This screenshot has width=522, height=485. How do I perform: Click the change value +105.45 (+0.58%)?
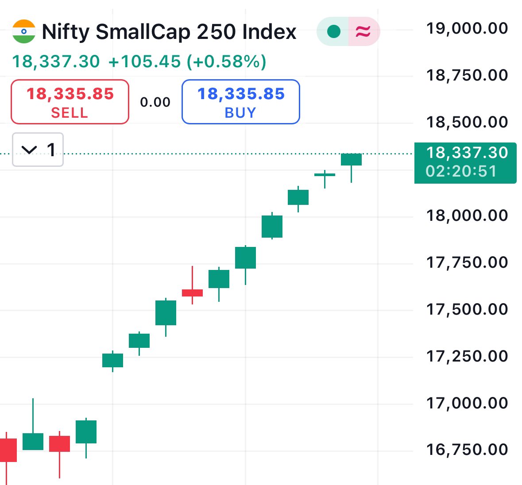[x=187, y=62]
